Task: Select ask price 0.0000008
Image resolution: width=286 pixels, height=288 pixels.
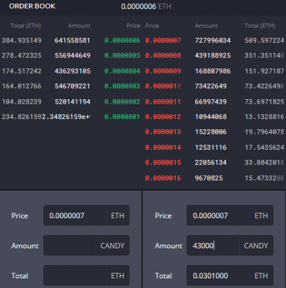Action: pos(163,56)
